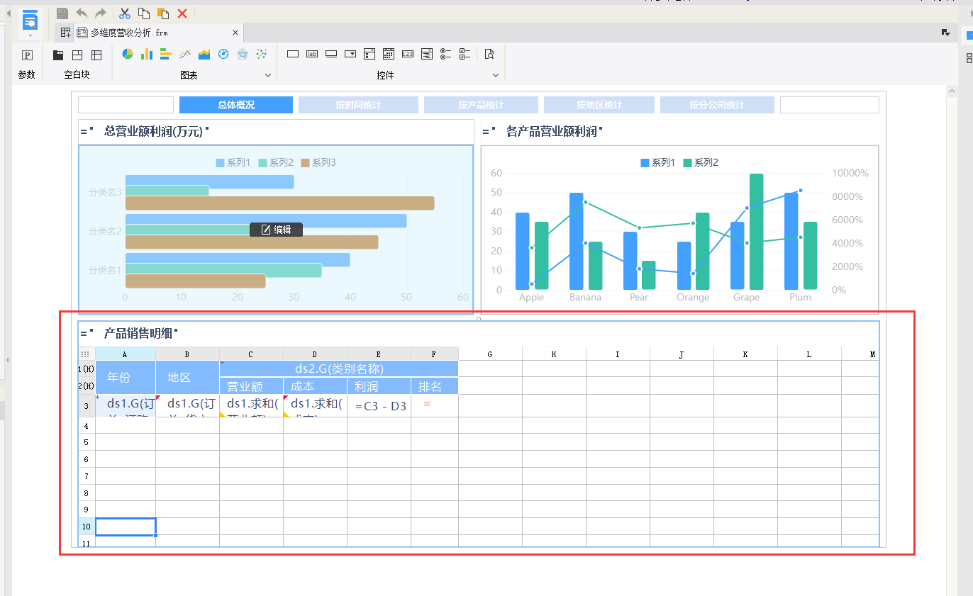Click the 参数 parameter P icon
This screenshot has height=596, width=973.
(x=27, y=55)
